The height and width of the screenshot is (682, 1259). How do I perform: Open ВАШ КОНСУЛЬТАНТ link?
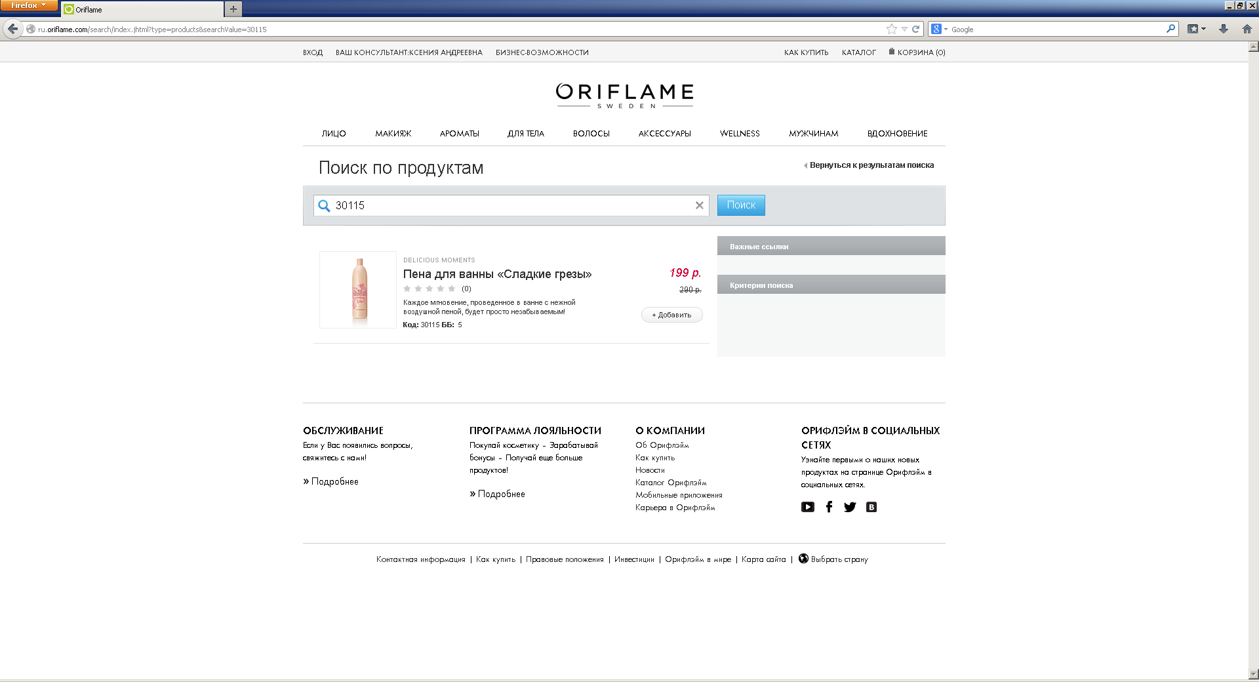pyautogui.click(x=409, y=52)
